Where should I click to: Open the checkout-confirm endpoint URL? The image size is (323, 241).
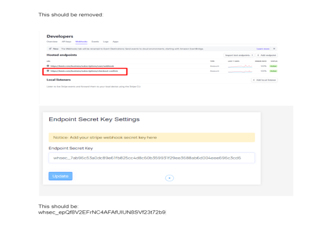(84, 71)
